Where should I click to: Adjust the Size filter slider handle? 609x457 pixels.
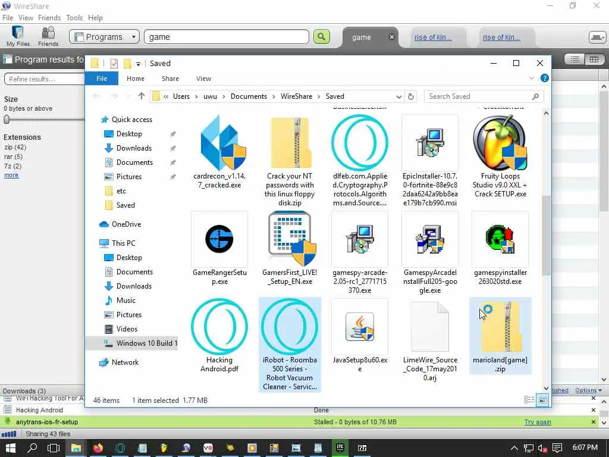(x=6, y=119)
